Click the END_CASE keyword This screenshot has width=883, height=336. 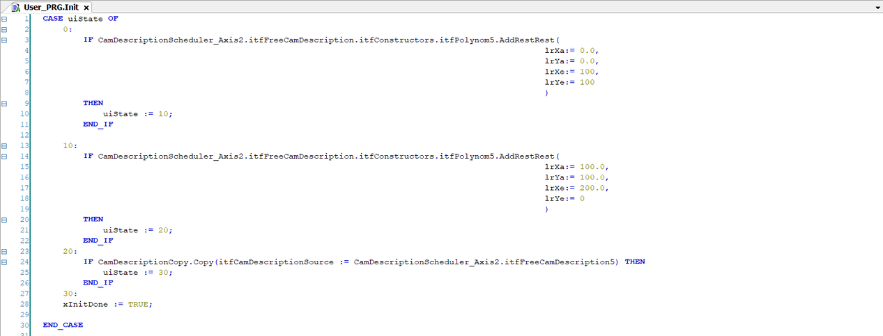pyautogui.click(x=63, y=325)
